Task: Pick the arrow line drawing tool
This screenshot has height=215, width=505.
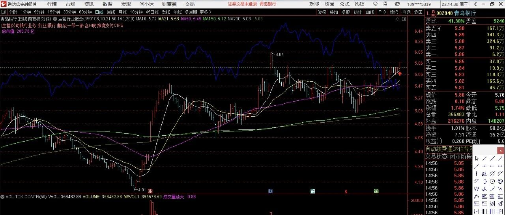Action: (x=500, y=158)
